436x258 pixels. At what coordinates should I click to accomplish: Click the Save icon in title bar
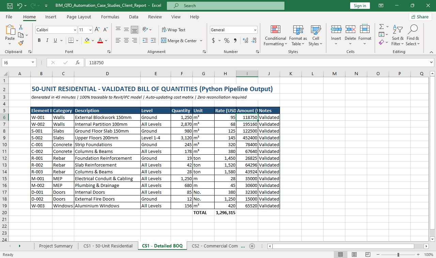[x=10, y=6]
